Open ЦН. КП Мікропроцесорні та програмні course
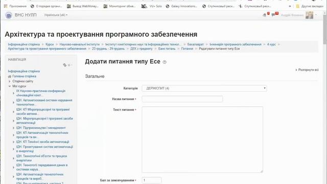This screenshot has height=184, width=327. point(43,111)
